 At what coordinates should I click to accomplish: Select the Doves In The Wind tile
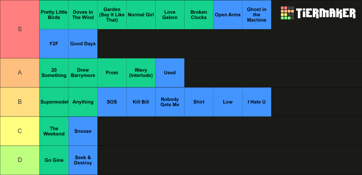click(83, 15)
